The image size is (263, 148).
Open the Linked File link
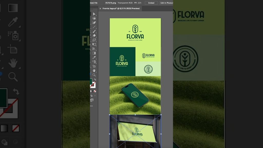point(93,3)
